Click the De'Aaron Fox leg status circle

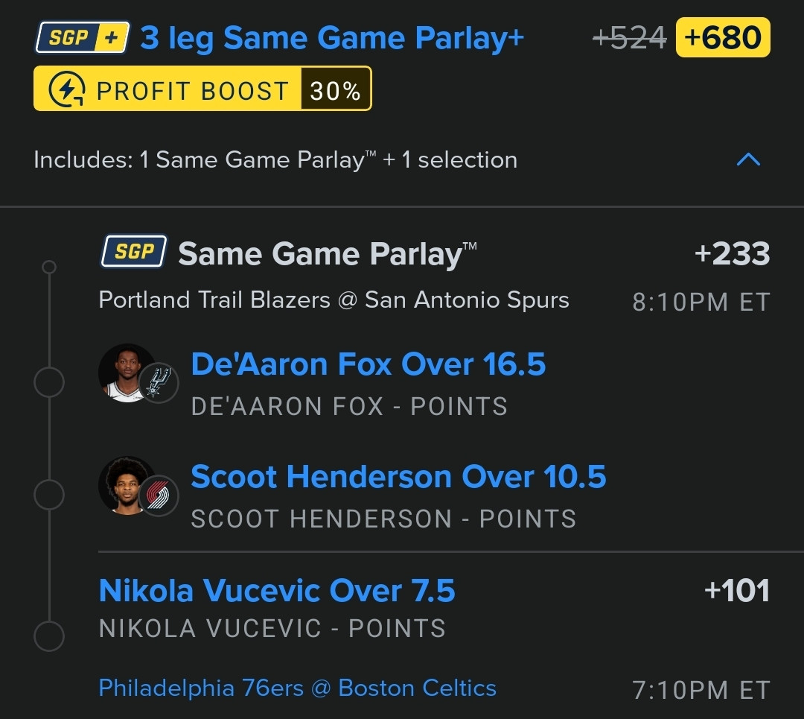click(48, 382)
